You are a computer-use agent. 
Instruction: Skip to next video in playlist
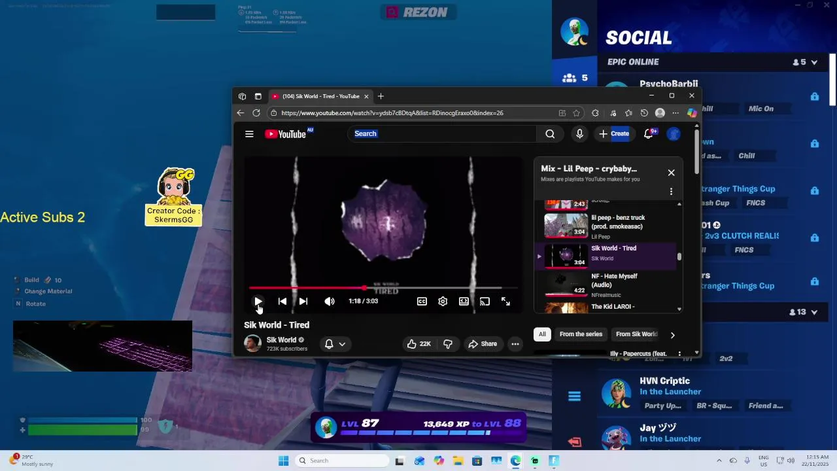point(303,301)
